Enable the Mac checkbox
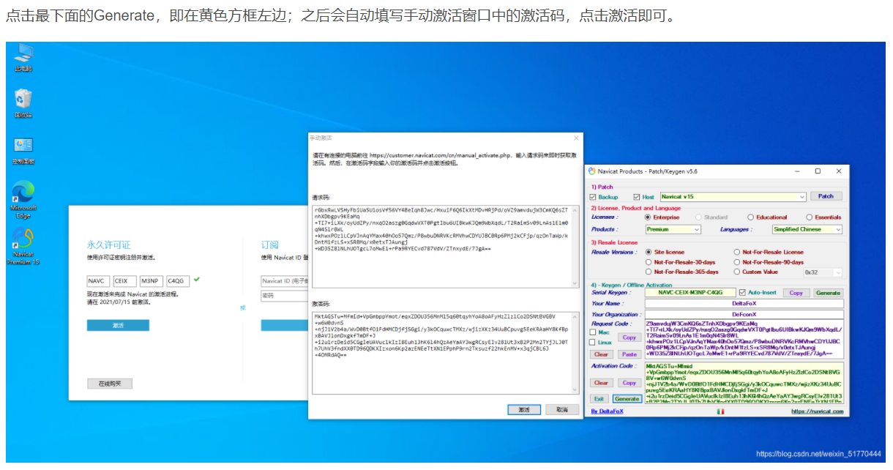Image resolution: width=893 pixels, height=470 pixels. click(593, 332)
